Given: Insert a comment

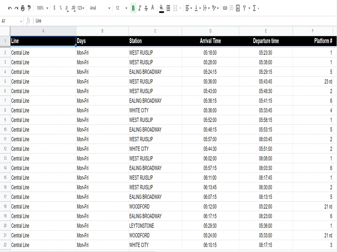Looking at the screenshot, I should [x=232, y=8].
